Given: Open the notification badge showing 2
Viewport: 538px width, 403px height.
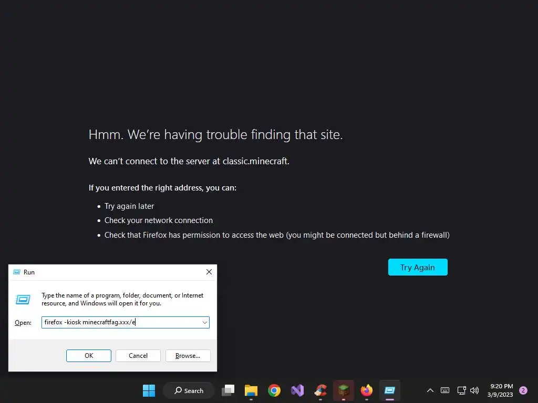Looking at the screenshot, I should 523,390.
